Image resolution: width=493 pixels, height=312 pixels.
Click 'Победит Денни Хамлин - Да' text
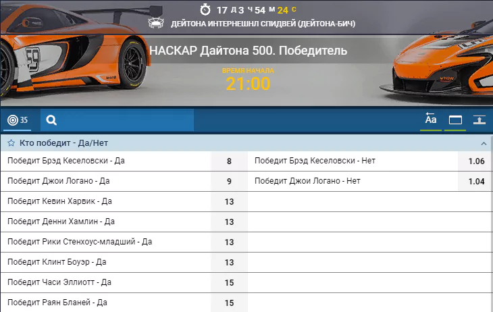[x=61, y=222]
